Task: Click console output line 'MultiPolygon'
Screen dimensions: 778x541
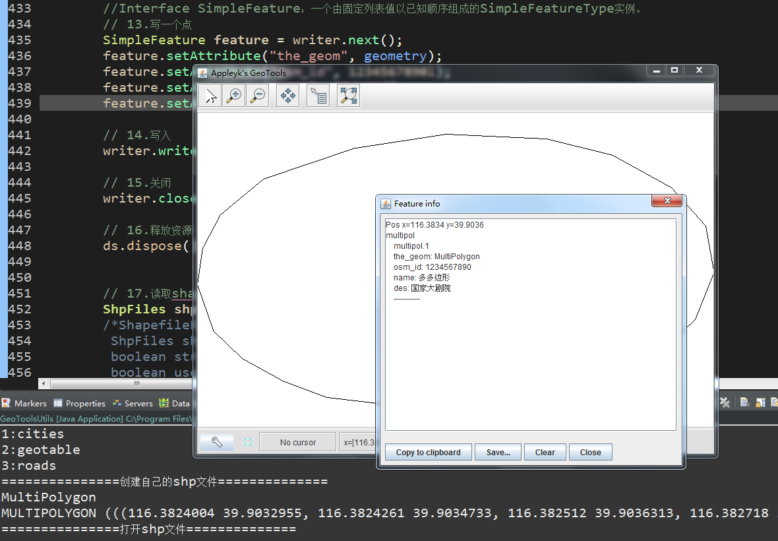Action: (x=49, y=497)
